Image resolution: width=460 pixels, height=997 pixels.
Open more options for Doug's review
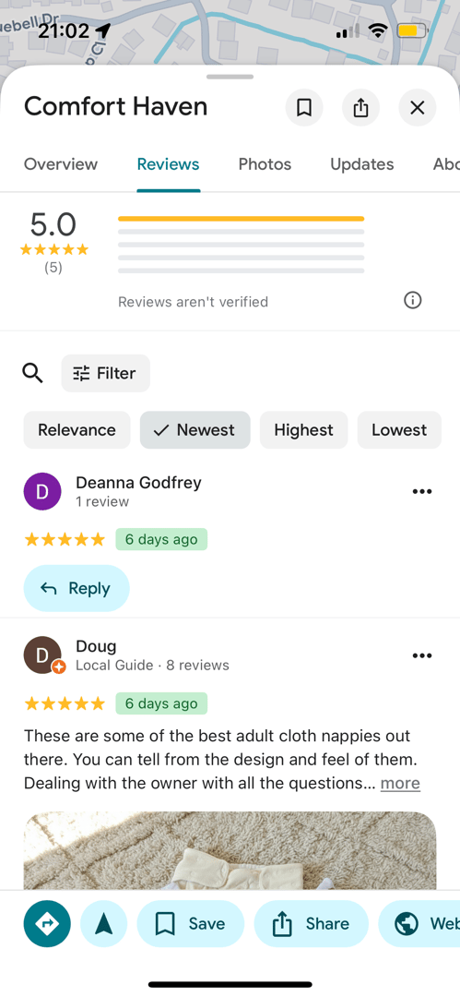(x=422, y=655)
